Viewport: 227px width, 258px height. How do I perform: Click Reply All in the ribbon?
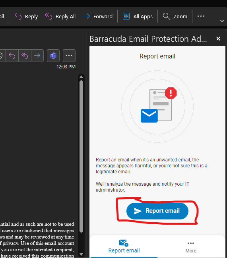[60, 16]
